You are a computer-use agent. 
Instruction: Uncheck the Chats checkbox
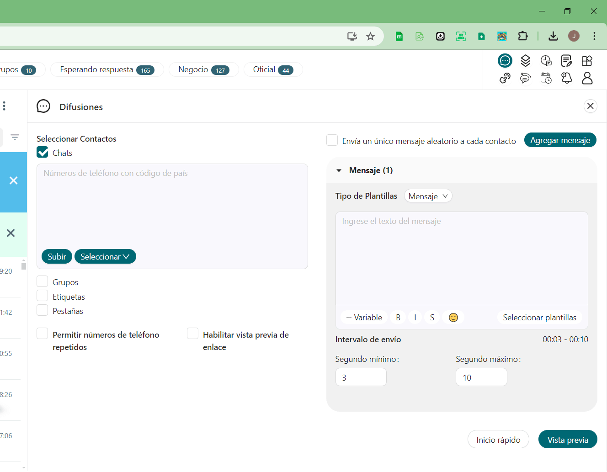tap(43, 153)
